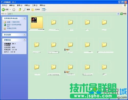The height and width of the screenshot is (100, 128).
Task: Click 将这个文件夹发布到 Web link
Action: (14, 25)
